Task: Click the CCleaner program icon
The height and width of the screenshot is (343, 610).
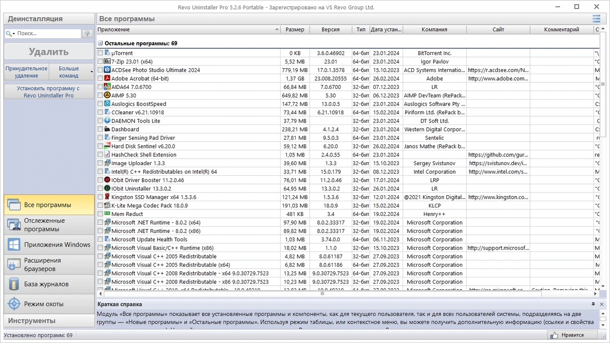Action: 107,112
